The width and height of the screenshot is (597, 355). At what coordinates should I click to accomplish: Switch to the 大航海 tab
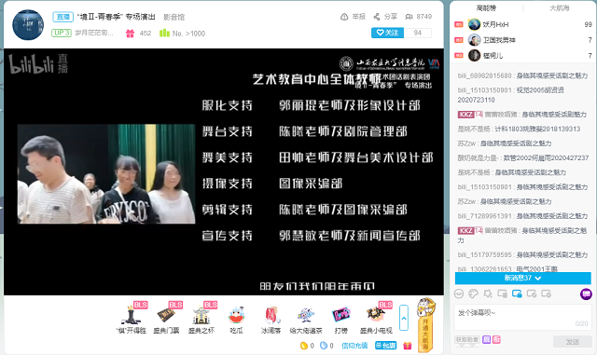pos(560,8)
